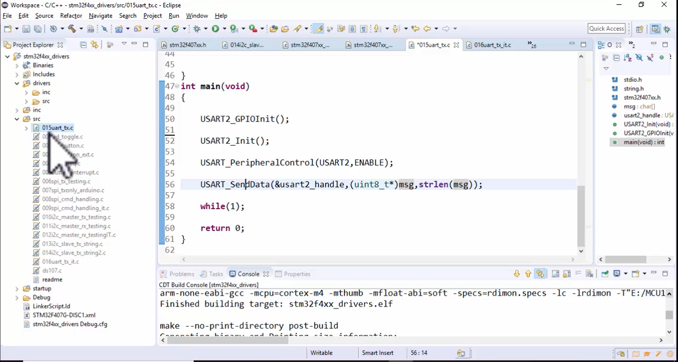This screenshot has width=678, height=362.
Task: Toggle Hide Fields icon in Outline
Action: tap(639, 58)
